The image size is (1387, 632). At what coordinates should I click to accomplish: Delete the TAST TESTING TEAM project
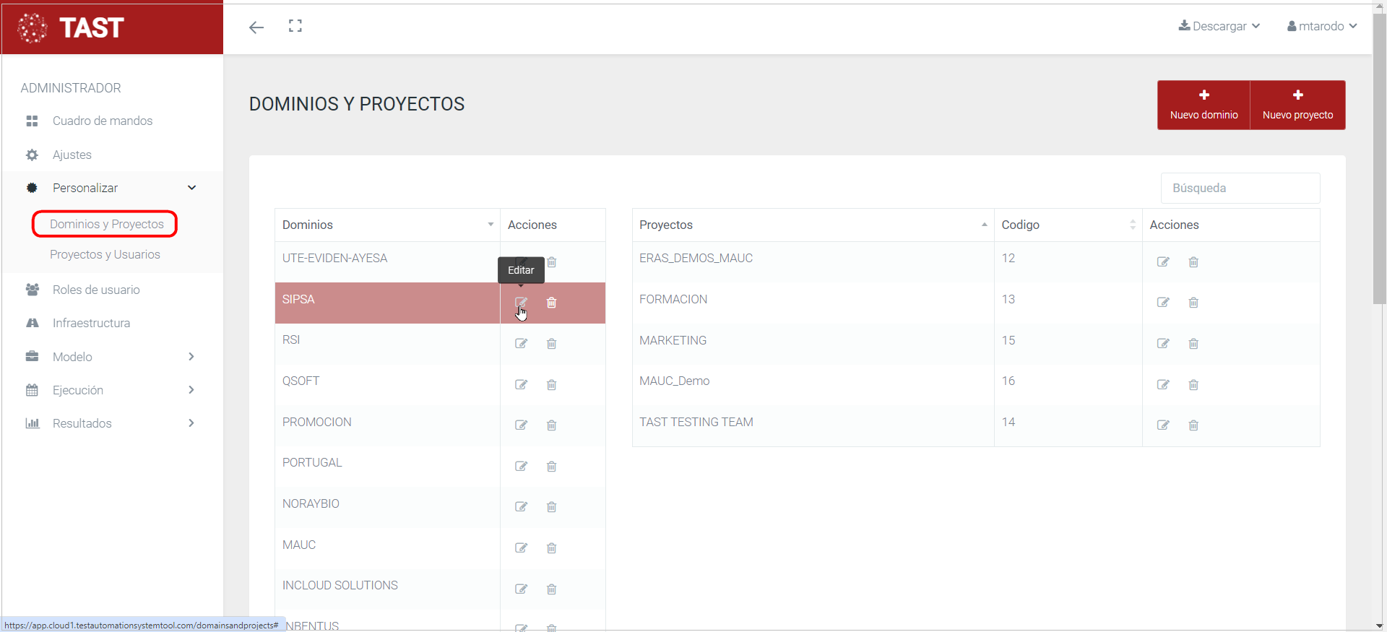(x=1193, y=425)
